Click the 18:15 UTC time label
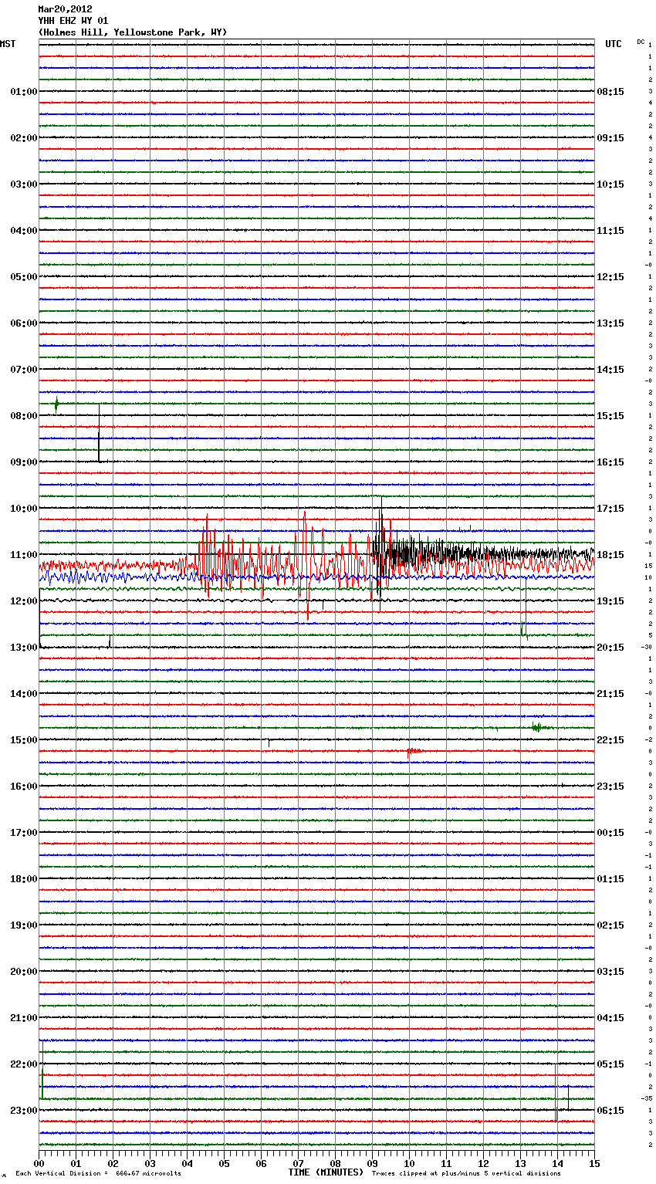 tap(610, 555)
